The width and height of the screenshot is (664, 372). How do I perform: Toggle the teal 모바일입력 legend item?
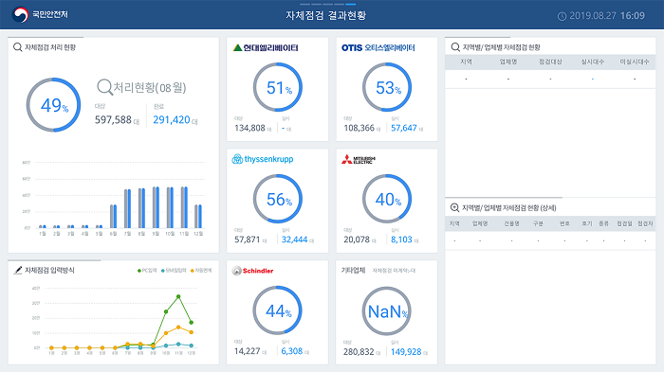coord(174,271)
